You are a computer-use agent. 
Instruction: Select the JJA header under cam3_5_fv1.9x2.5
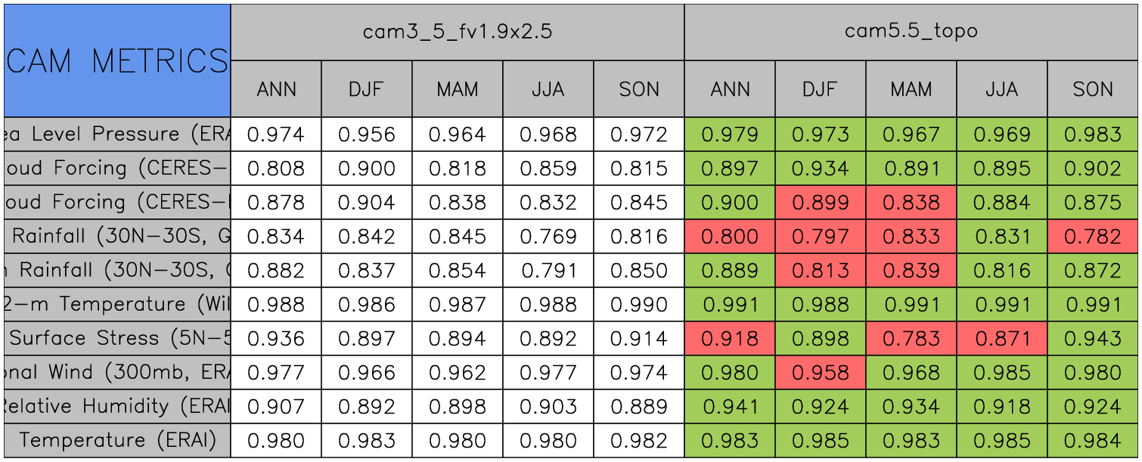tap(548, 89)
